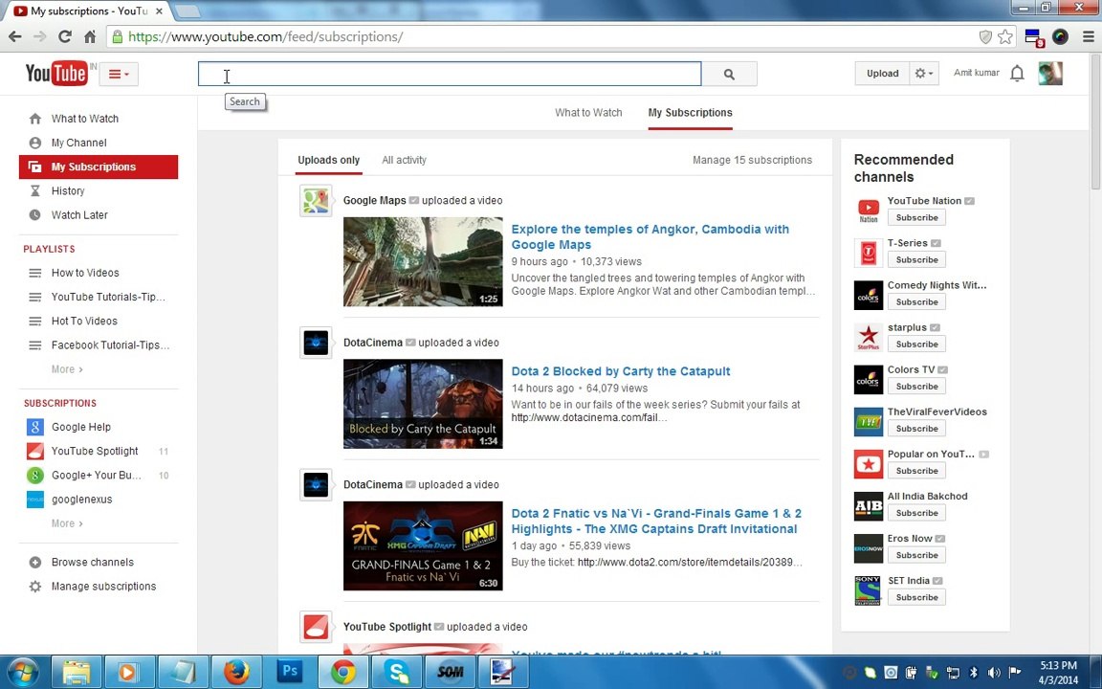Subscribe to Popular on YouTube
1102x689 pixels.
click(916, 471)
